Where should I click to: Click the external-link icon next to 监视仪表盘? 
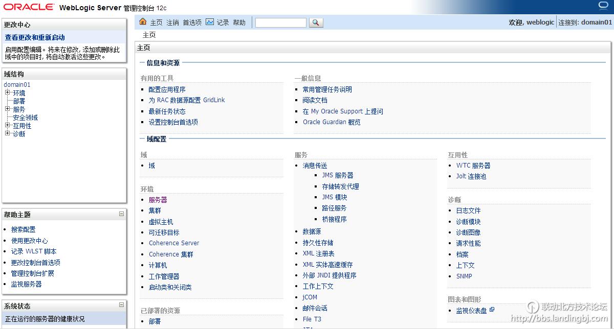[492, 310]
